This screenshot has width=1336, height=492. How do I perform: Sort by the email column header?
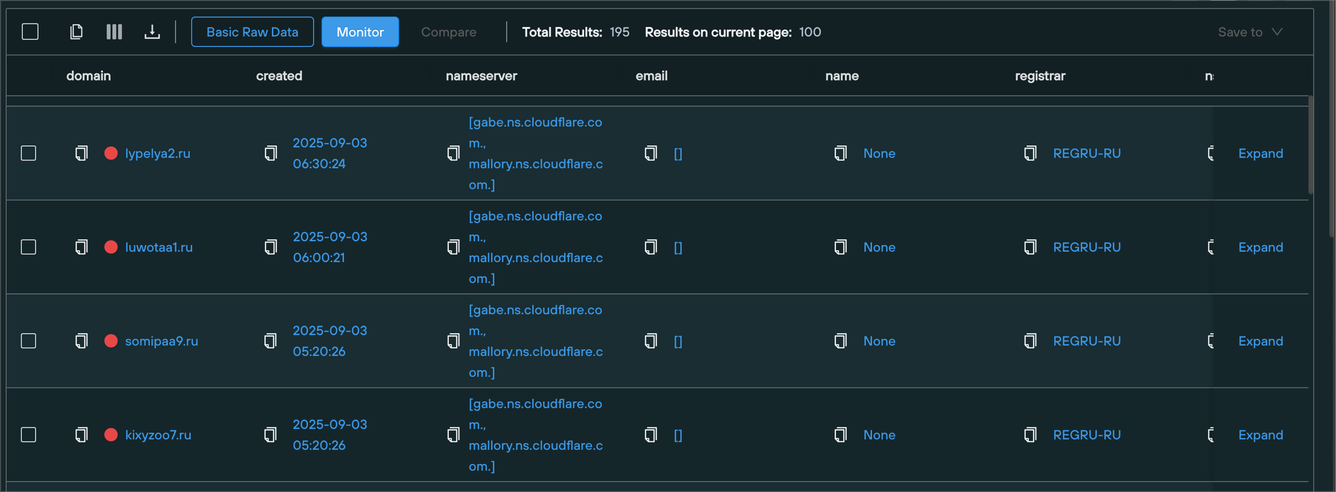pos(651,76)
